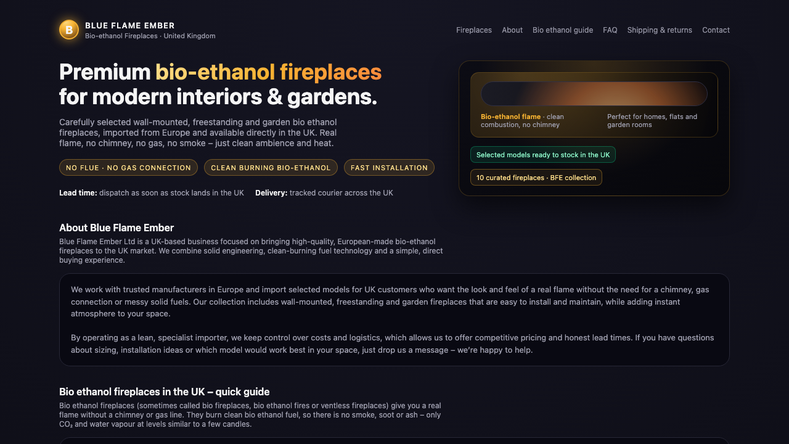Click the About Blue Flame Ember heading
Screen dimensions: 789x444
(117, 228)
